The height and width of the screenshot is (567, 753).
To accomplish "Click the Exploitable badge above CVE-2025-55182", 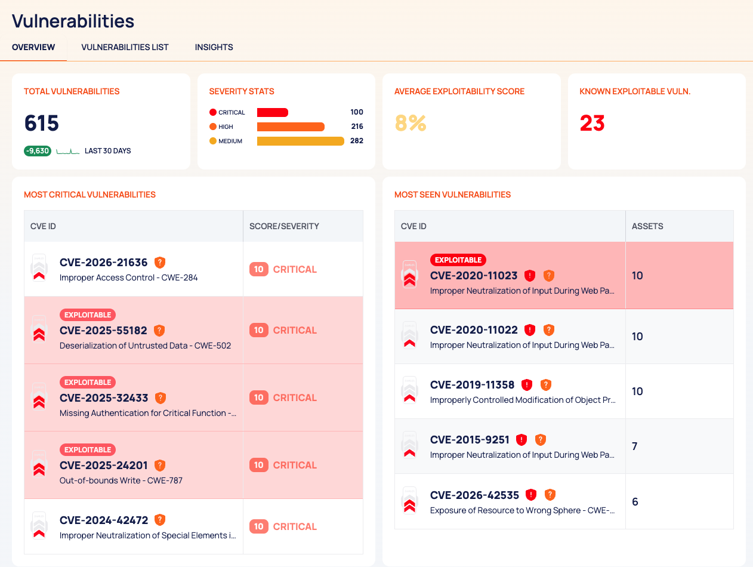I will click(x=88, y=315).
